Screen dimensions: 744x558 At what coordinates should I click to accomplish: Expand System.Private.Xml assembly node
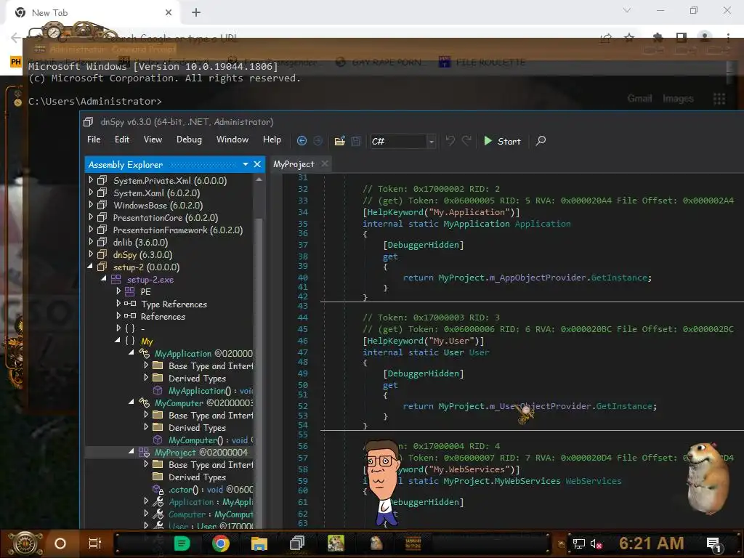click(91, 180)
